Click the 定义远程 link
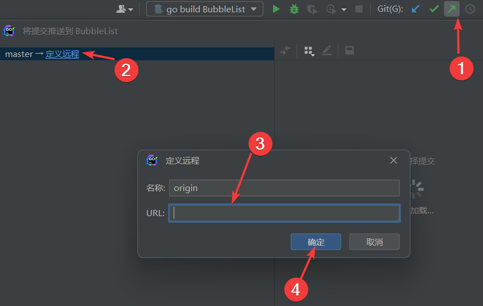 click(62, 54)
